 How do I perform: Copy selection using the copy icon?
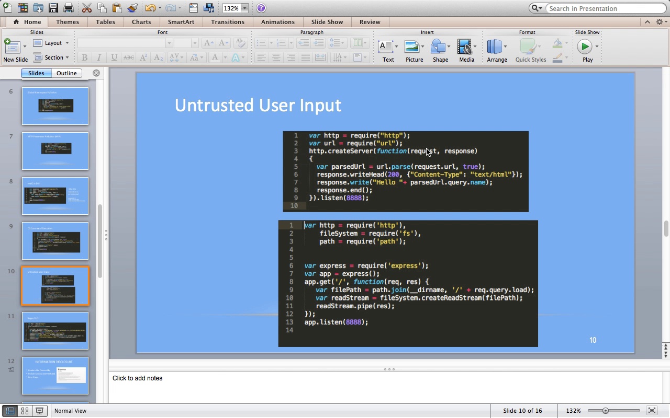[x=102, y=8]
